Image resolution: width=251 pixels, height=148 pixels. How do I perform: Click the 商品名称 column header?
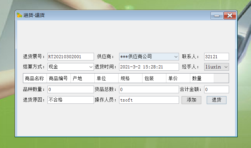click(35, 78)
